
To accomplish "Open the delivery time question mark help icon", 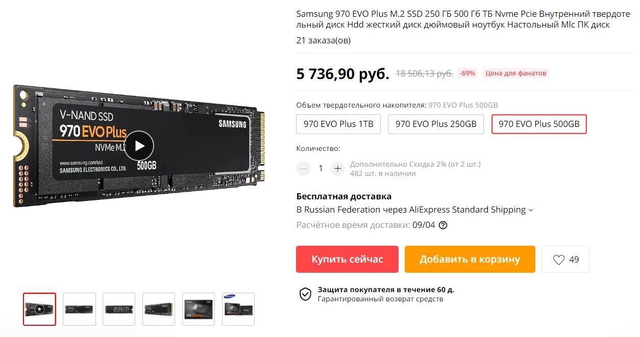I will [443, 225].
